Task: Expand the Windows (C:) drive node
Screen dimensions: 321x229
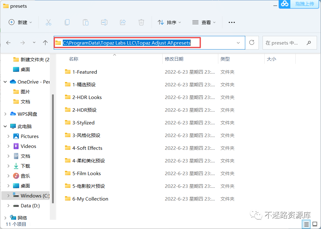Action: click(x=8, y=196)
